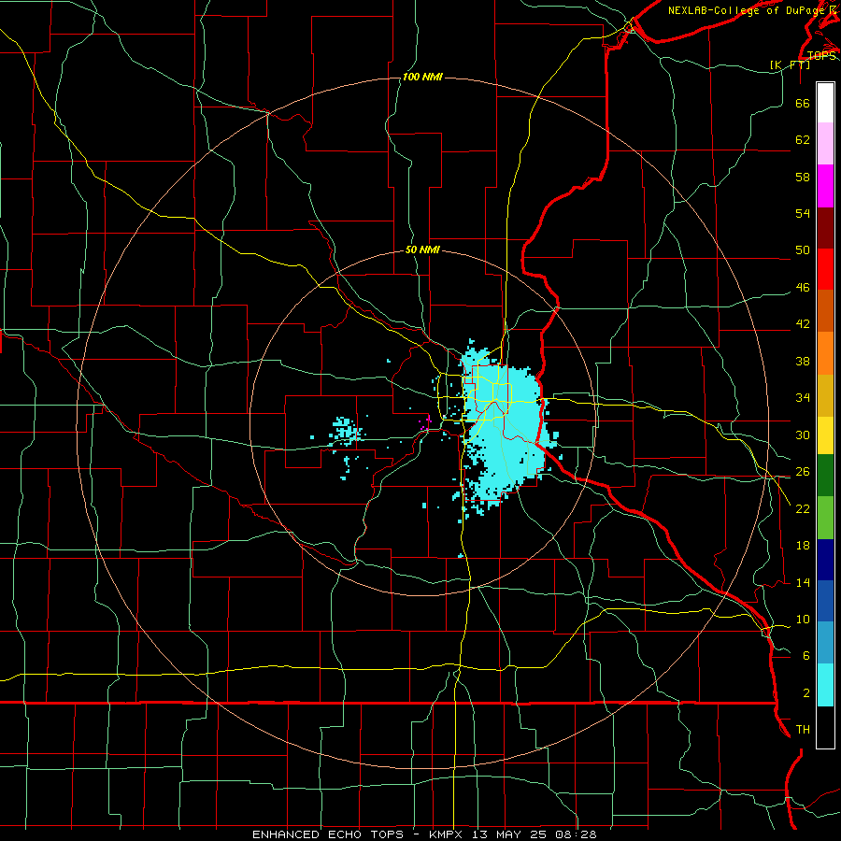Click the "NEXLAB-College of DuPage" credit text
Viewport: 841px width, 841px height.
(746, 10)
